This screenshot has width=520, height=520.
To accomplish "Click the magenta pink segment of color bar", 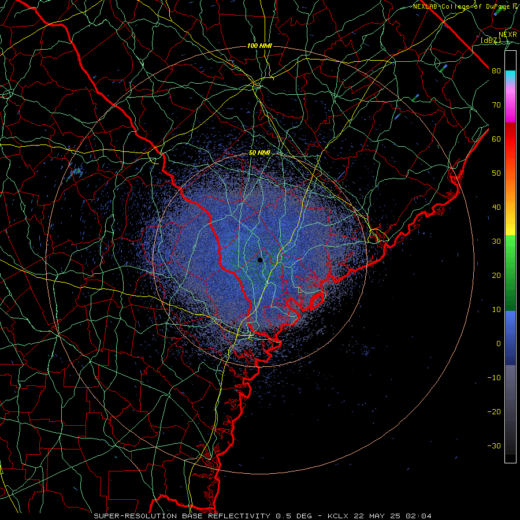I will 510,103.
